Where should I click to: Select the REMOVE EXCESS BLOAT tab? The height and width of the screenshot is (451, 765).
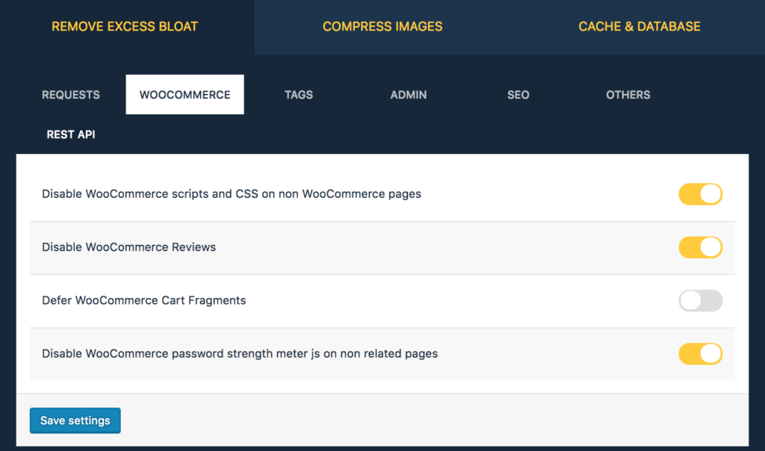(124, 26)
